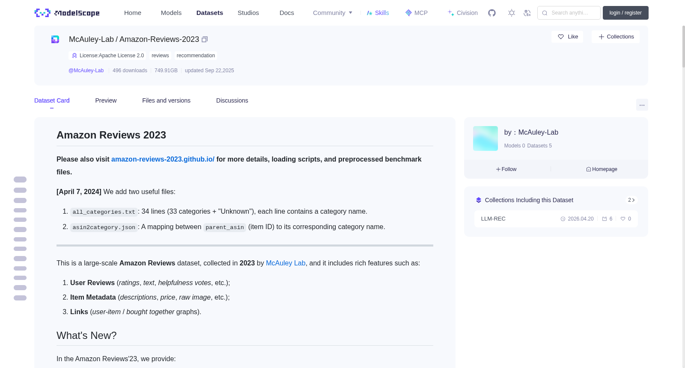685x368 pixels.
Task: Open the Datasets menu item
Action: click(210, 13)
